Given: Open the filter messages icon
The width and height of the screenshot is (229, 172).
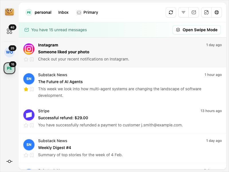Looking at the screenshot, I should pyautogui.click(x=183, y=12).
